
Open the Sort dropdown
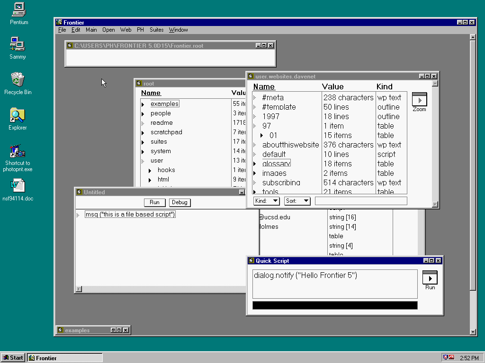coord(297,201)
